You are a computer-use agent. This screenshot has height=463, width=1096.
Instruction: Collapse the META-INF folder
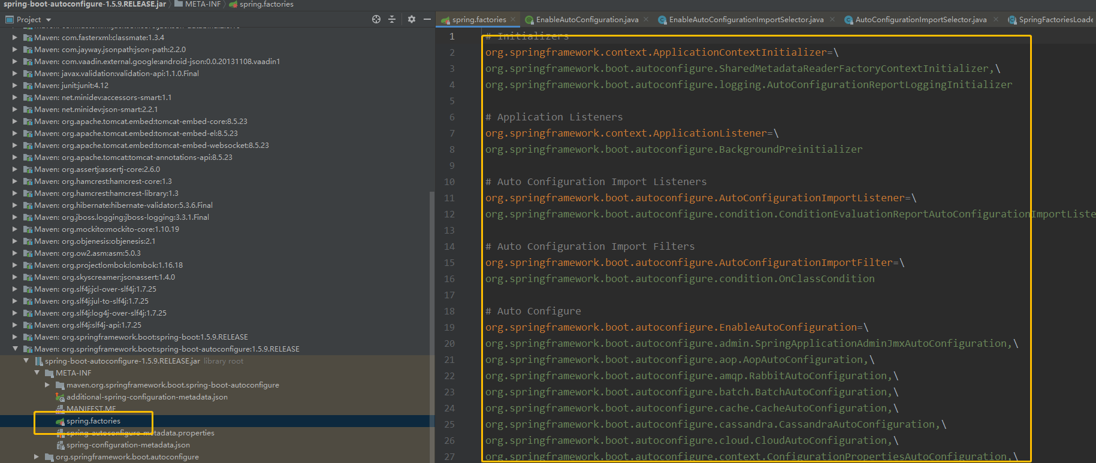pyautogui.click(x=37, y=373)
